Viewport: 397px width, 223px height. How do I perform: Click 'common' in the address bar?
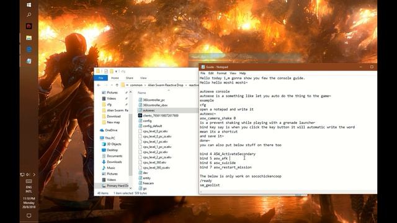(136, 85)
